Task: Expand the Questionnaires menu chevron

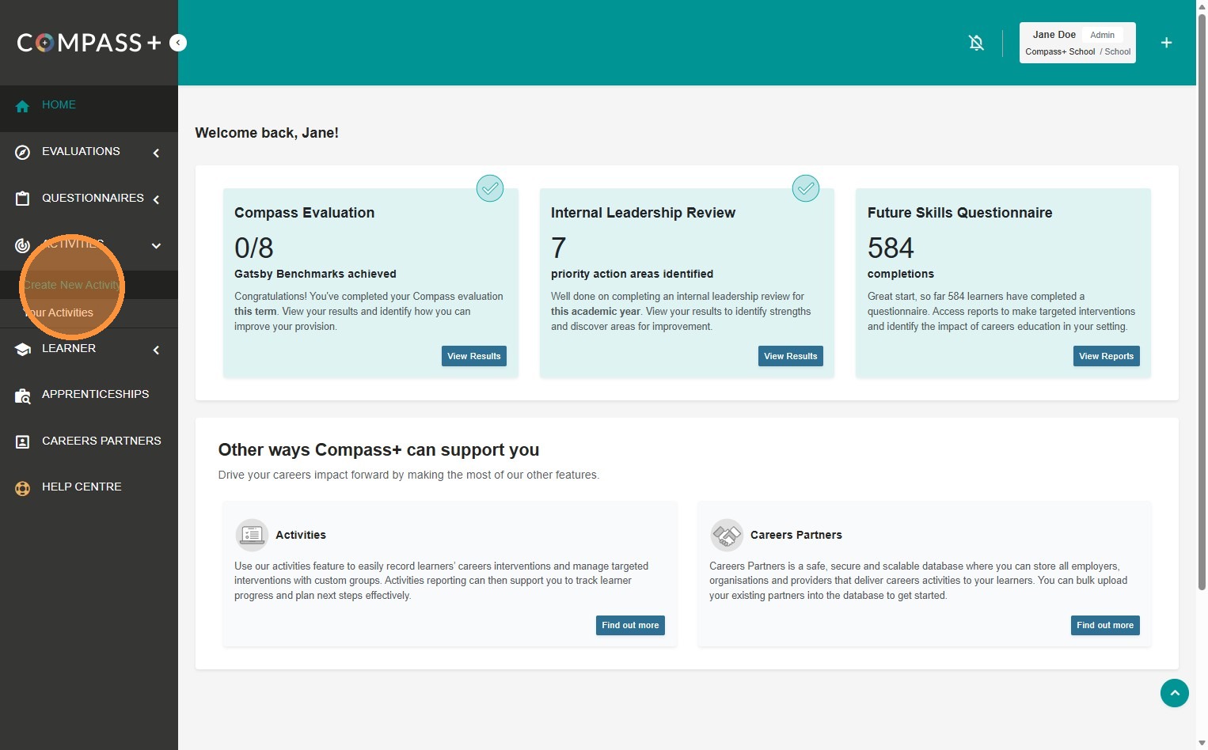Action: tap(156, 199)
